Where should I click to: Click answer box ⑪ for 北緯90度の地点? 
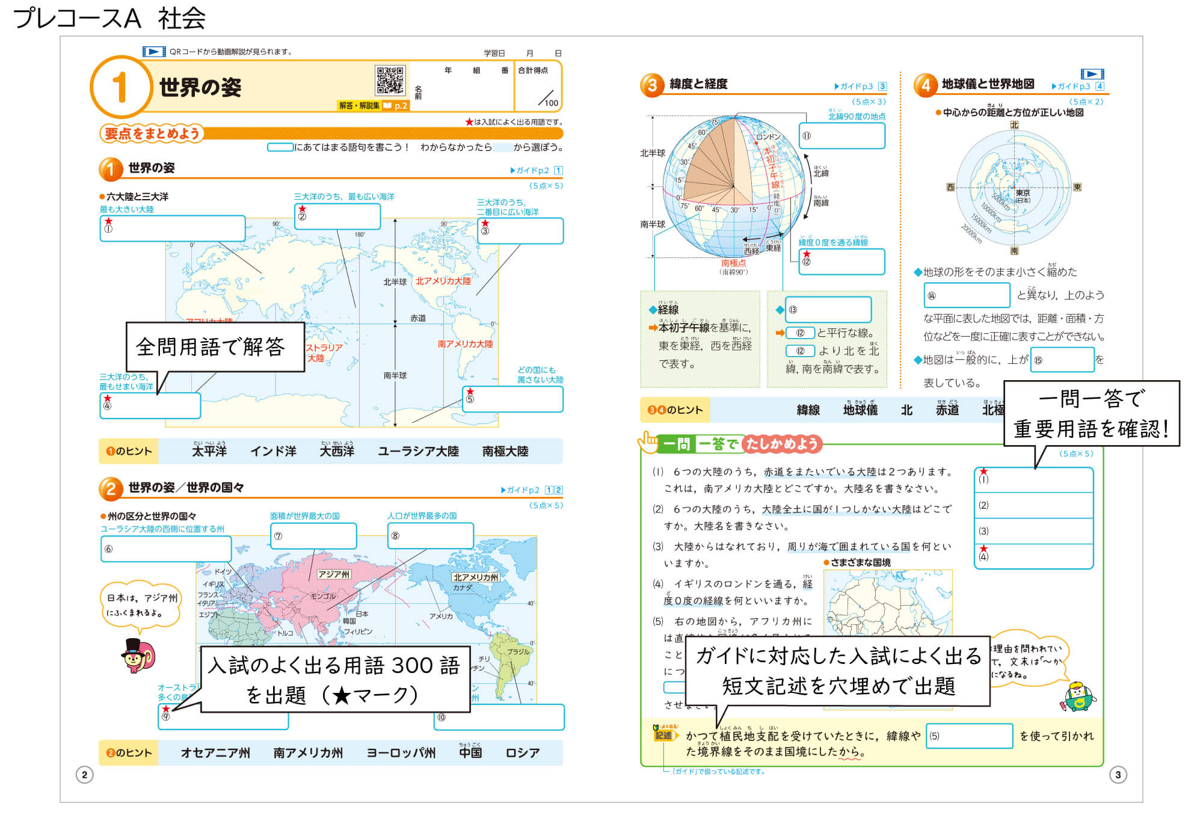[x=842, y=135]
